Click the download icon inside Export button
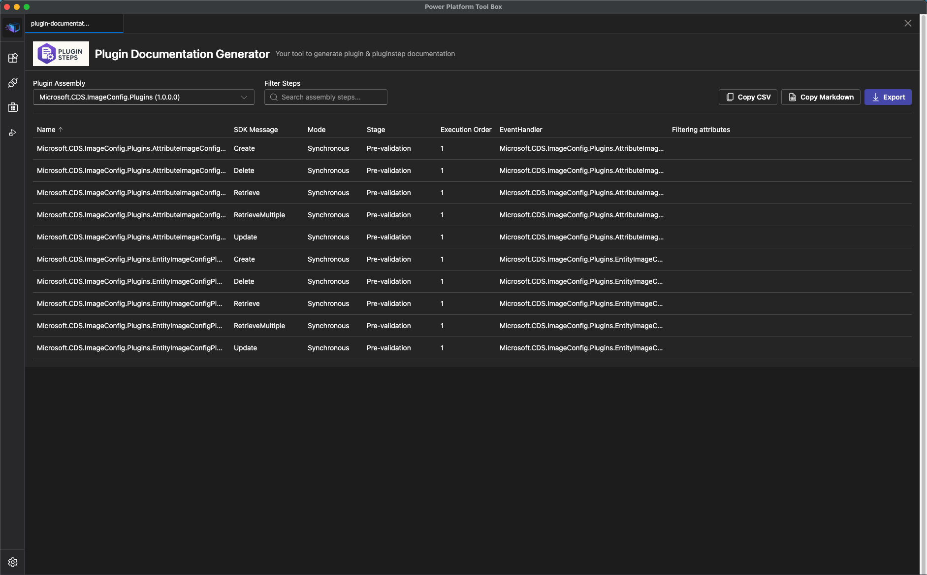This screenshot has height=575, width=927. (x=876, y=97)
